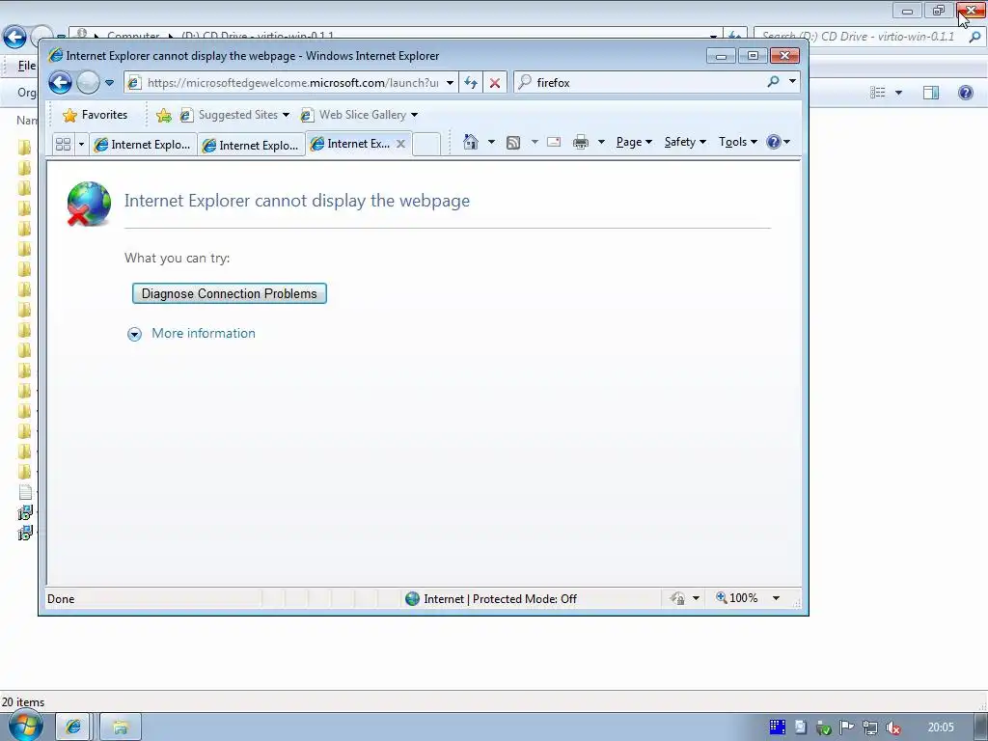Click Diagnose Connection Problems button

coord(230,293)
